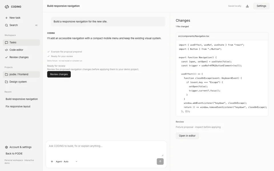
Task: Click the CODING logo icon
Action: (7, 7)
